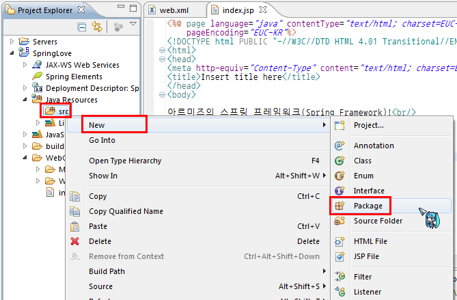Screen dimensions: 457x300
Task: Expand the build folder node
Action: tap(25, 146)
